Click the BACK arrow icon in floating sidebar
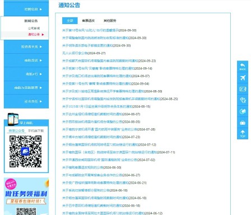This screenshot has height=215, width=251. click(x=243, y=67)
